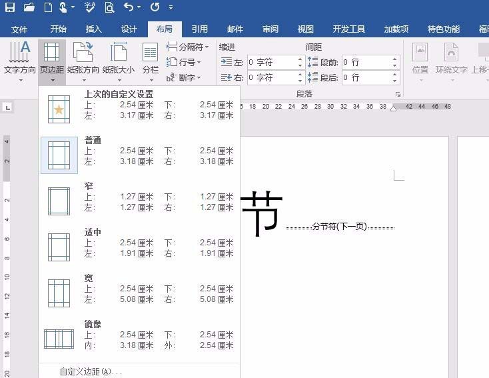Select the 适中 moderate margin preset
Viewport: 489px width, 378px height.
point(139,247)
